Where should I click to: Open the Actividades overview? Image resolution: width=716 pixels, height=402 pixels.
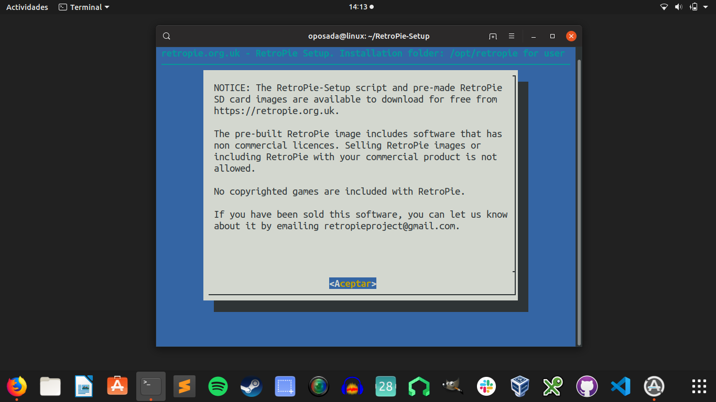27,7
